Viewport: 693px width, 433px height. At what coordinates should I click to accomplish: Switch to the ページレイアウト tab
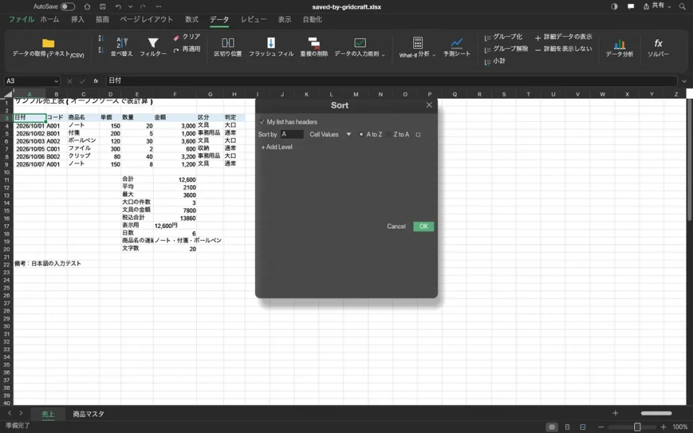pyautogui.click(x=146, y=20)
